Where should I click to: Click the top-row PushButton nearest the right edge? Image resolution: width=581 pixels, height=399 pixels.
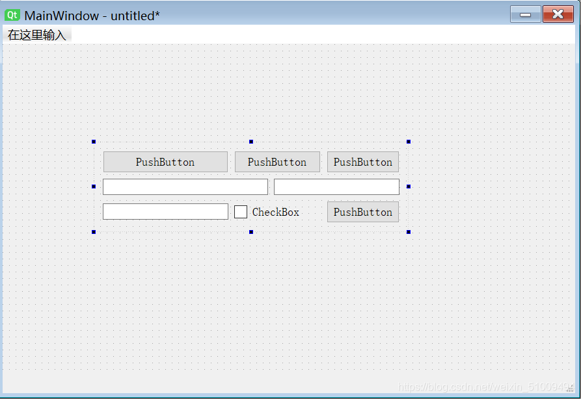(363, 162)
